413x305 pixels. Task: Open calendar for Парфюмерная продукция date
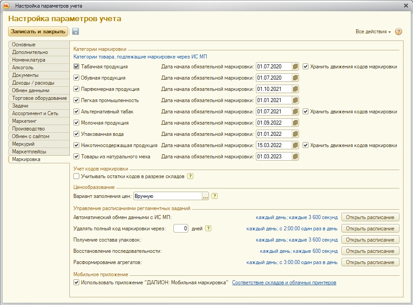295,89
